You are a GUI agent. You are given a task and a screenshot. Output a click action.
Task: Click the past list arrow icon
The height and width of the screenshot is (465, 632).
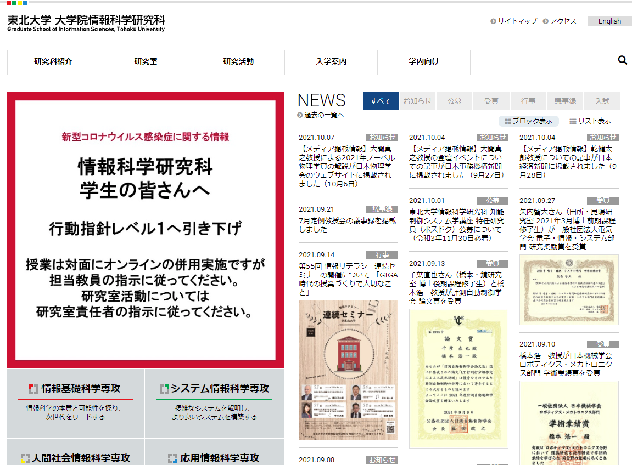click(300, 115)
